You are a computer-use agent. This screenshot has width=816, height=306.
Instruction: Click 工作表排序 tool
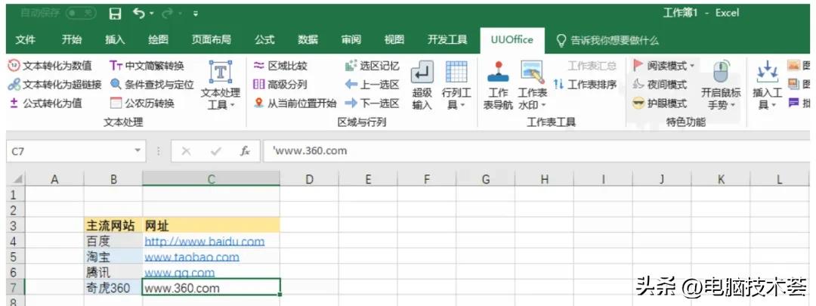[x=586, y=85]
